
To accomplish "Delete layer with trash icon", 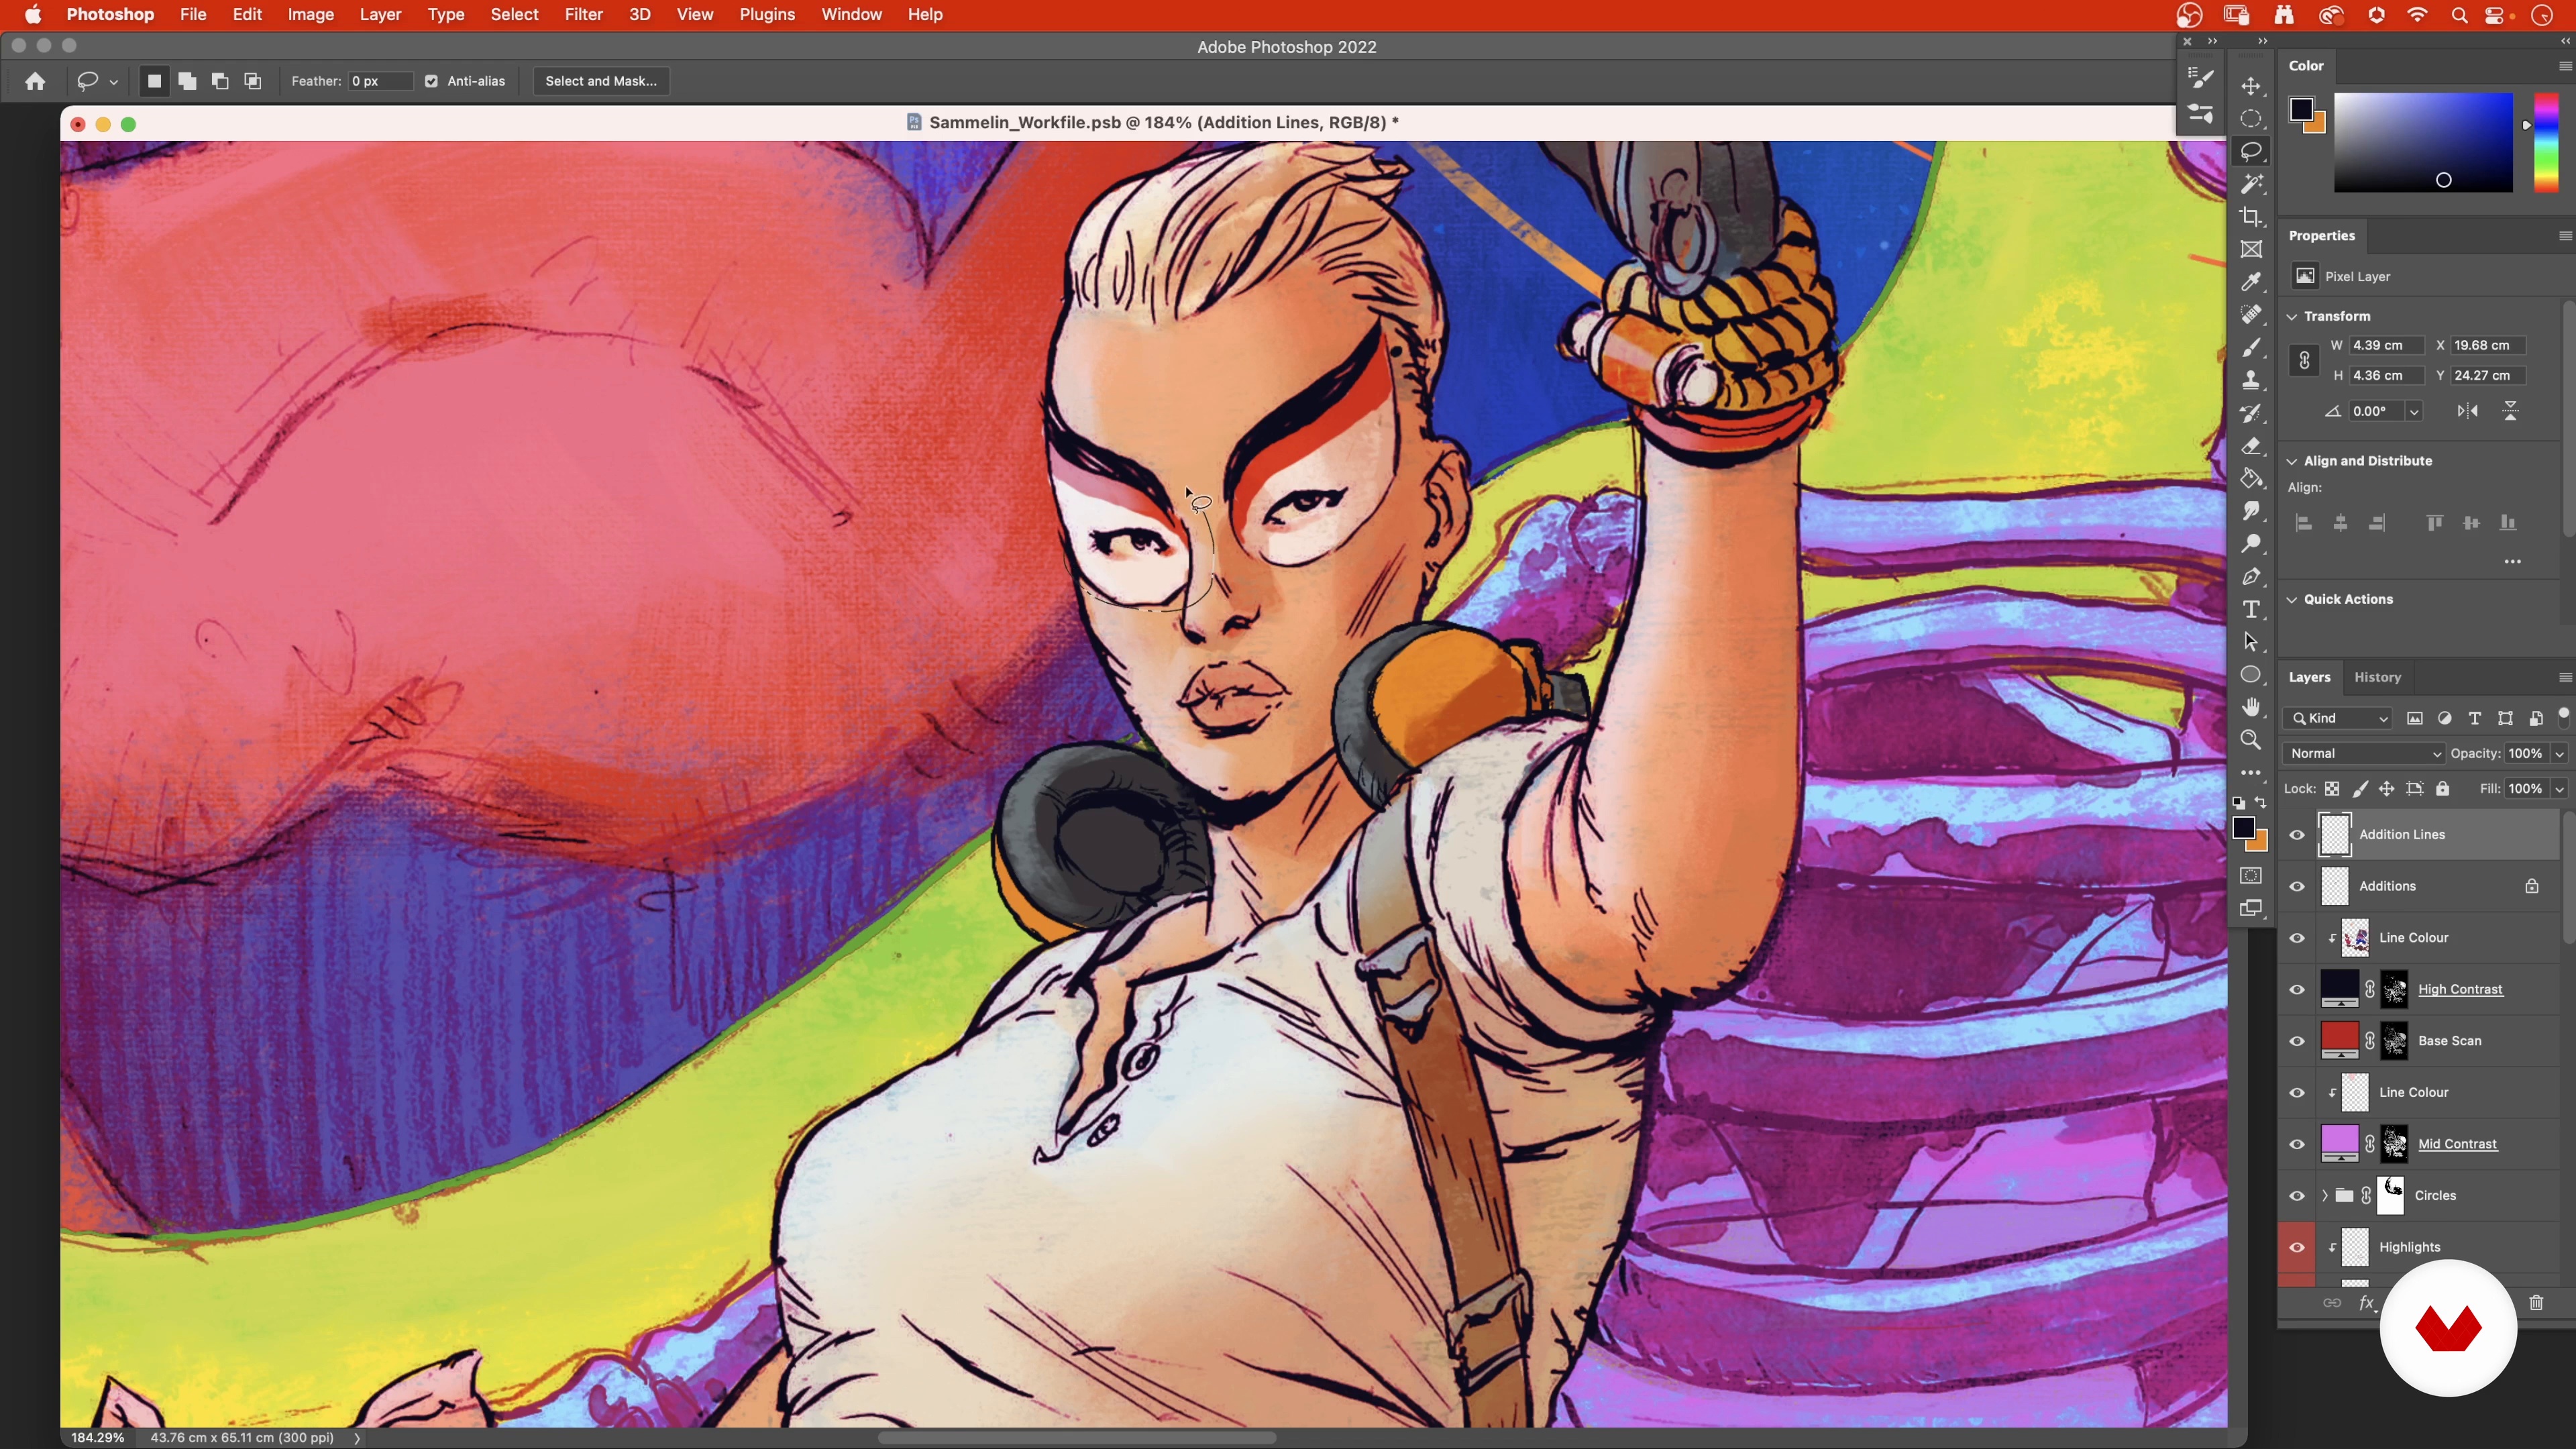I will 2536,1302.
